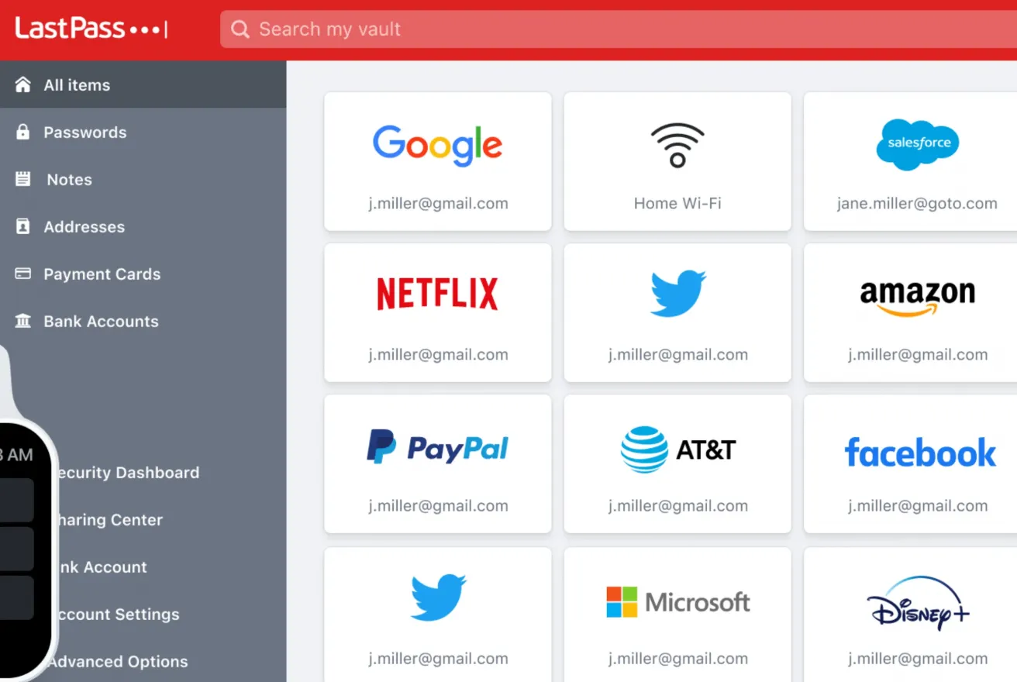
Task: Click j.miller@gmail.com under Facebook logo
Action: tap(918, 506)
